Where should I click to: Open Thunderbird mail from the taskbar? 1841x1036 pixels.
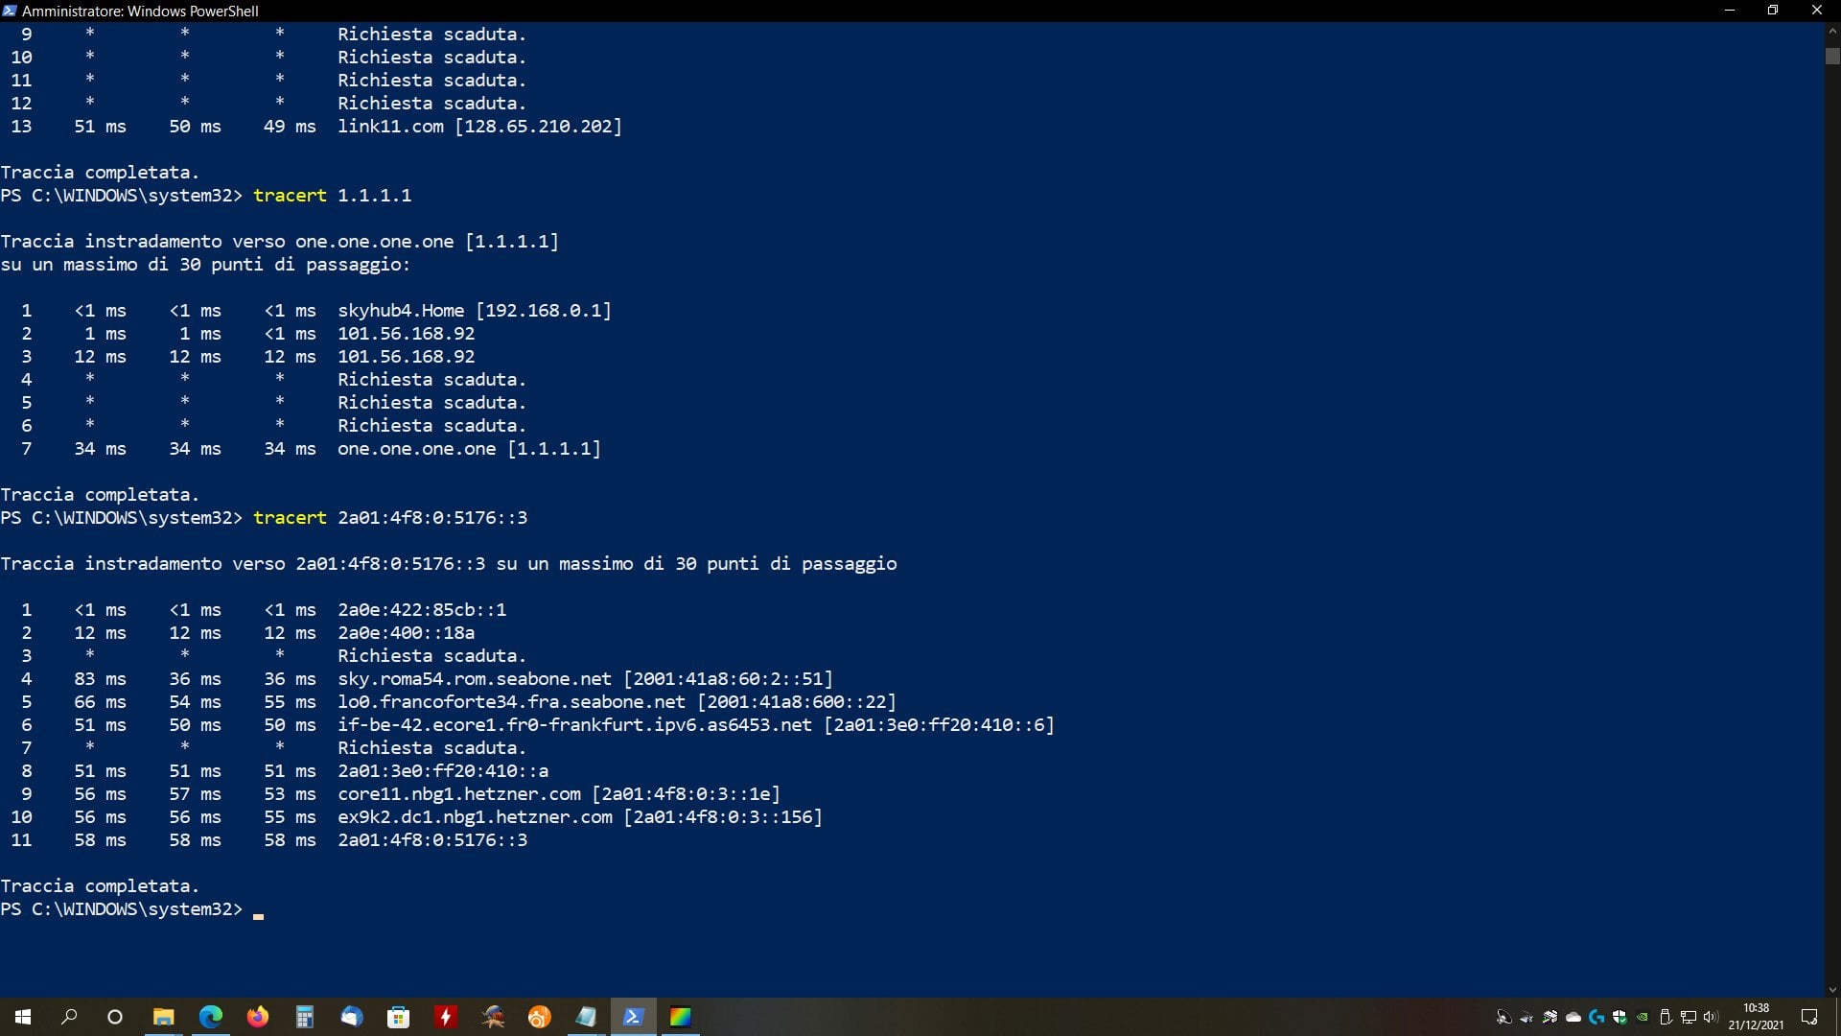pyautogui.click(x=351, y=1017)
